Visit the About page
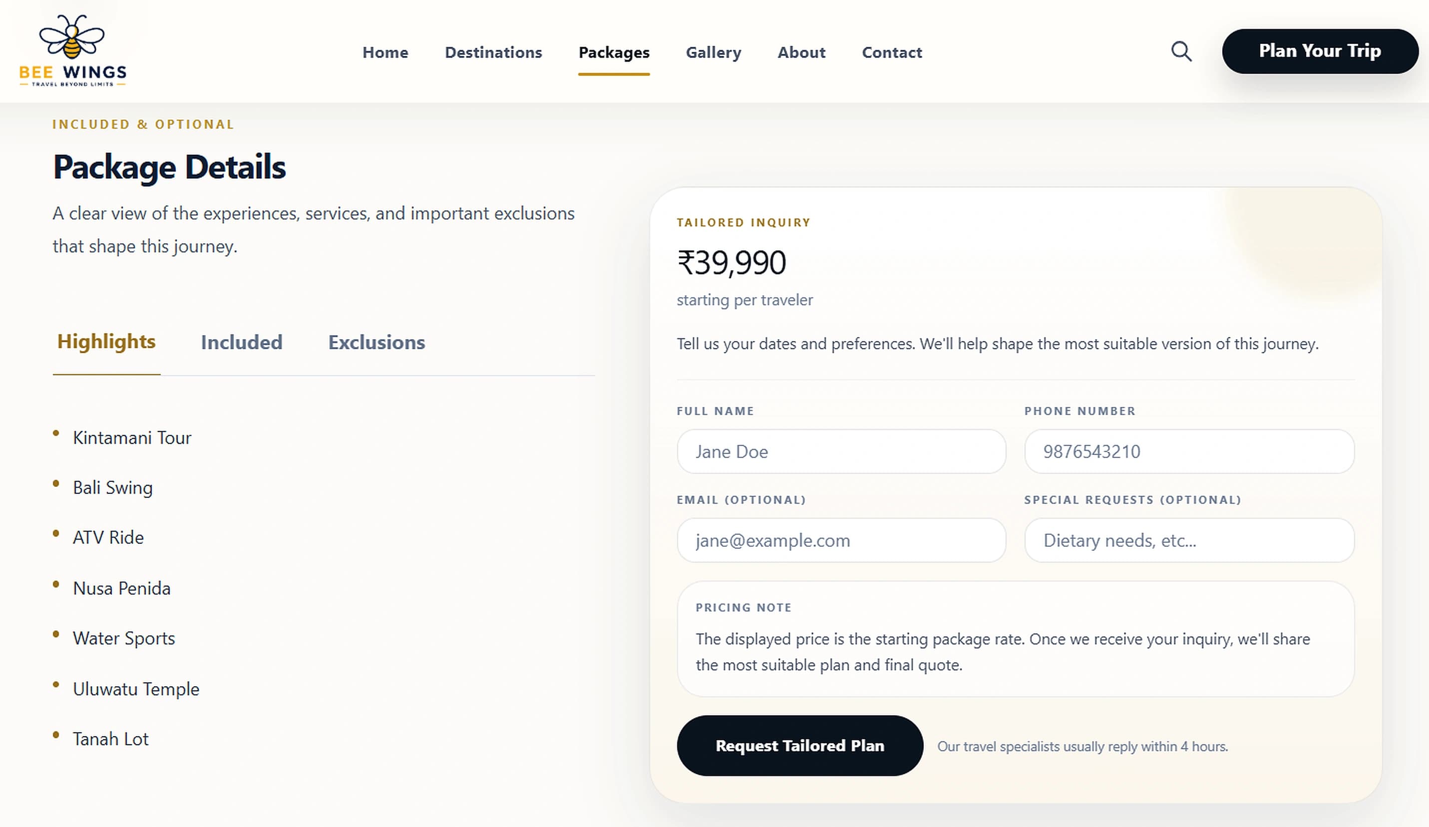Image resolution: width=1429 pixels, height=827 pixels. pyautogui.click(x=801, y=52)
